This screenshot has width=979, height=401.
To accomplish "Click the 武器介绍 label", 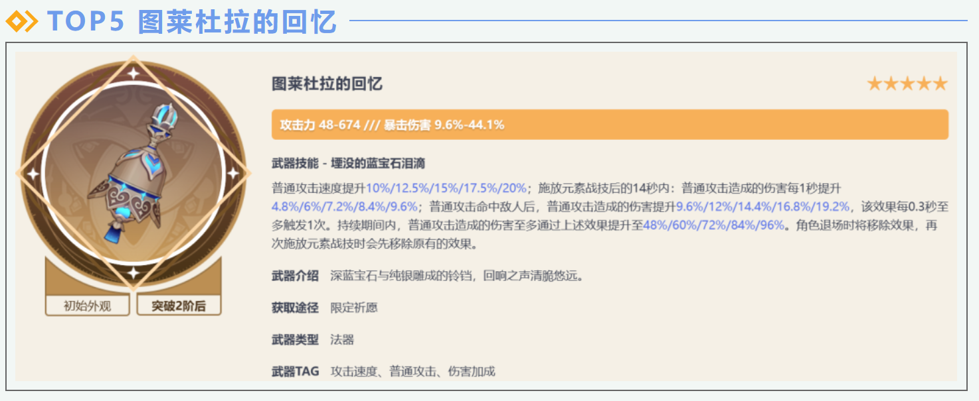I will coord(296,276).
